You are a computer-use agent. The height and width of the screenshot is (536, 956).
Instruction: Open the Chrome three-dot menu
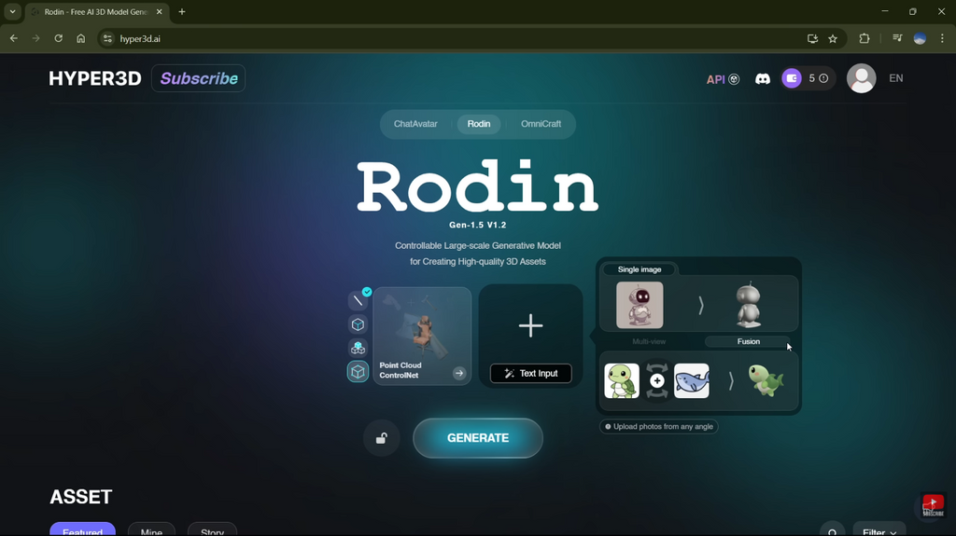[942, 38]
